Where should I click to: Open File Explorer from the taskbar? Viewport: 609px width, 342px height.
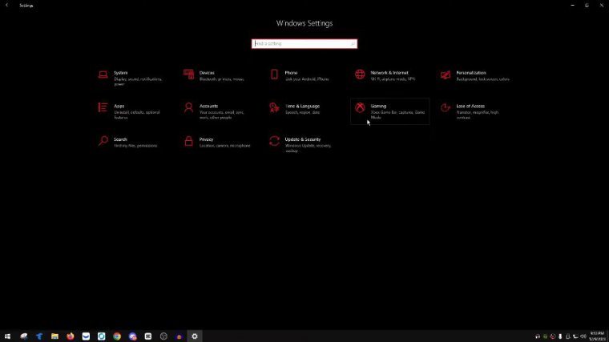coord(54,336)
